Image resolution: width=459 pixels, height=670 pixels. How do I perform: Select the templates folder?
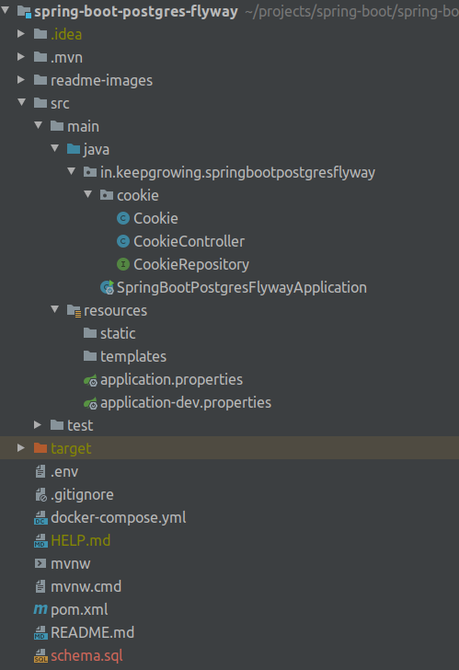pos(133,357)
